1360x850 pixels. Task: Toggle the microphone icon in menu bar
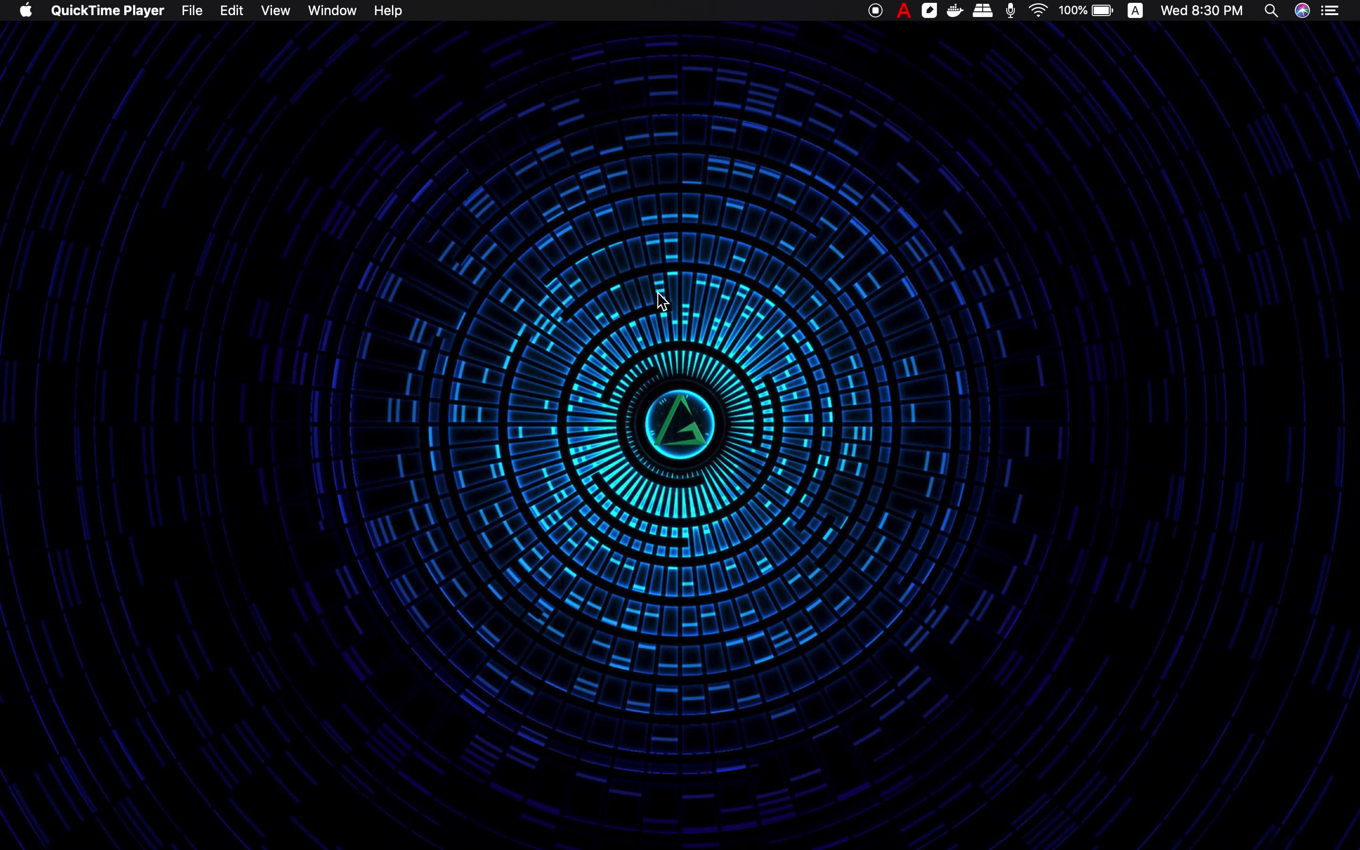coord(1011,11)
